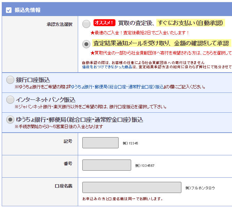Click the red オススメ! badge
This screenshot has width=232, height=208.
(x=104, y=23)
